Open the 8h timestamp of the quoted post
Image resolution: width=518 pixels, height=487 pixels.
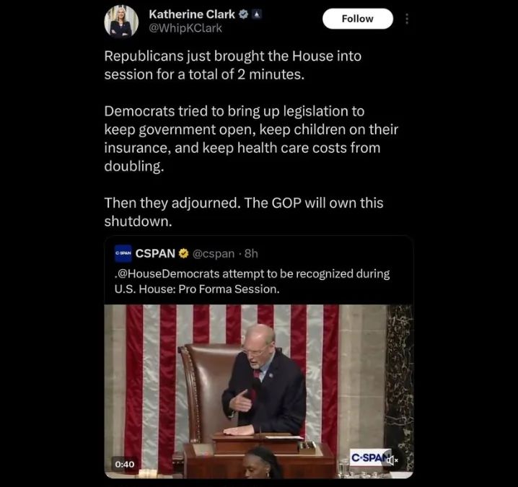click(251, 253)
